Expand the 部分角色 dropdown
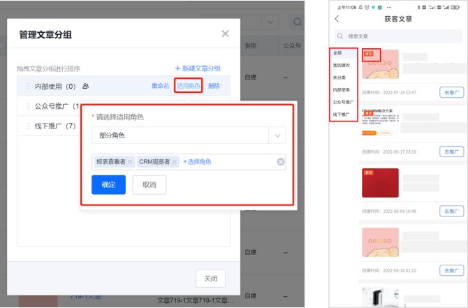Screen dimensions: 468x308 coord(189,135)
